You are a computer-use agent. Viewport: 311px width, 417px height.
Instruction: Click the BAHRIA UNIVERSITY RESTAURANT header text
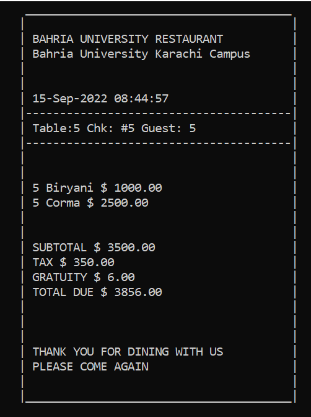click(128, 39)
